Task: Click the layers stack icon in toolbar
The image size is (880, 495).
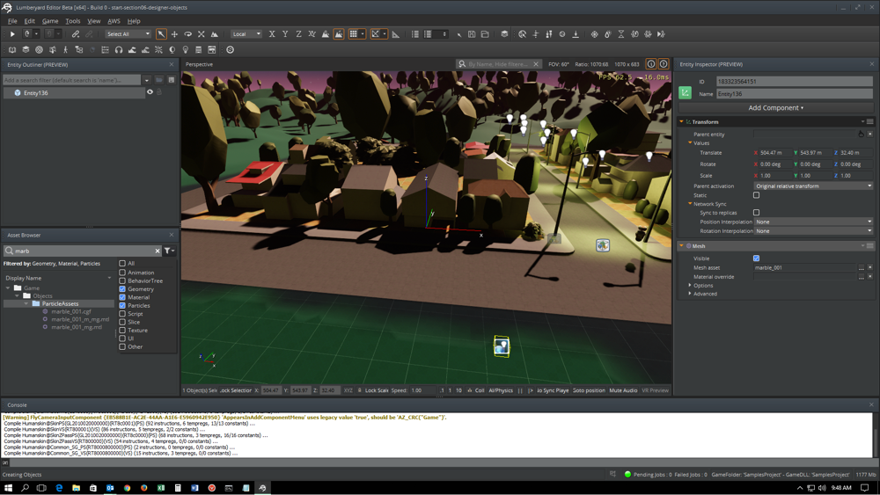Action: tap(504, 34)
